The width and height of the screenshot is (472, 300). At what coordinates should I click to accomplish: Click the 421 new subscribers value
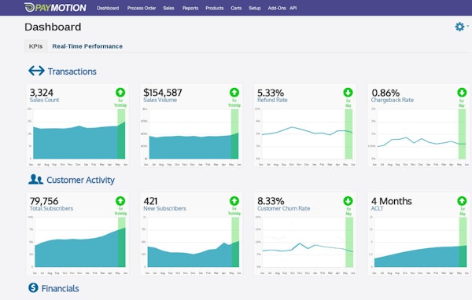click(150, 201)
